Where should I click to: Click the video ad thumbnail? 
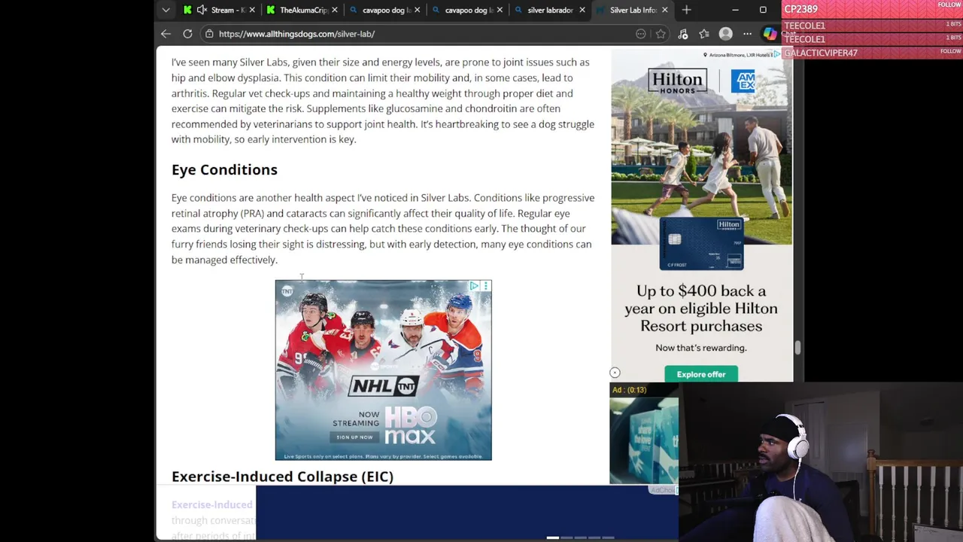point(644,440)
